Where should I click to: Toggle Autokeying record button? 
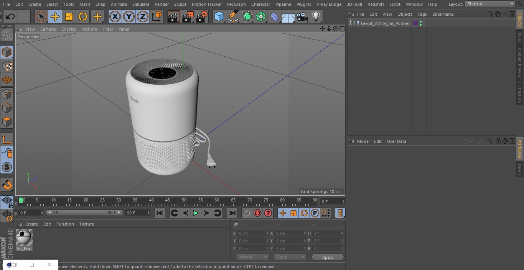click(257, 213)
